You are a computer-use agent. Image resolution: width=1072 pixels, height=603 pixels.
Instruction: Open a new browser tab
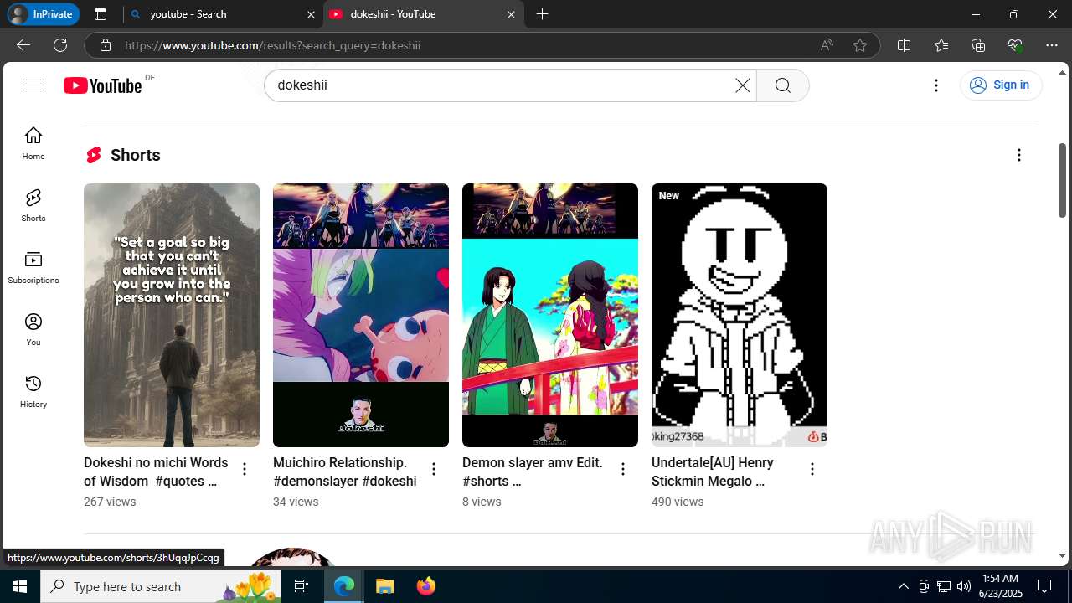pos(542,14)
